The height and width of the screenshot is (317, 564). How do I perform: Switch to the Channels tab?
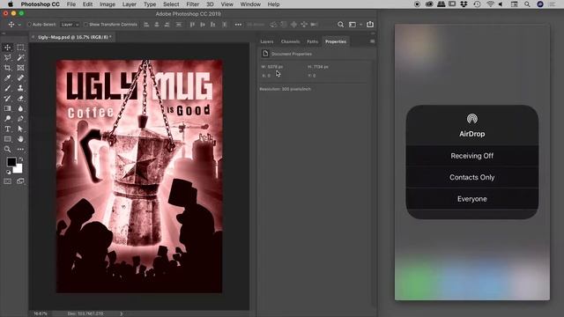[290, 41]
